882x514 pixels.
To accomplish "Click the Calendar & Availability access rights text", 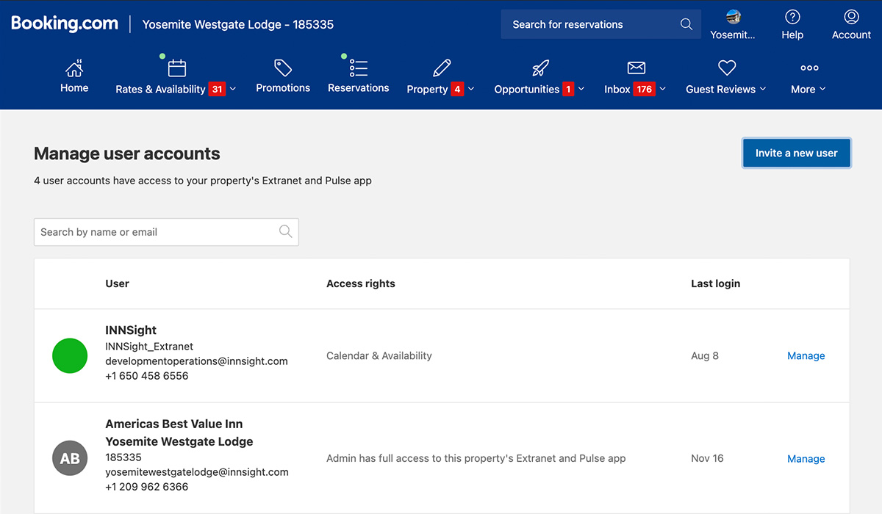I will click(379, 355).
